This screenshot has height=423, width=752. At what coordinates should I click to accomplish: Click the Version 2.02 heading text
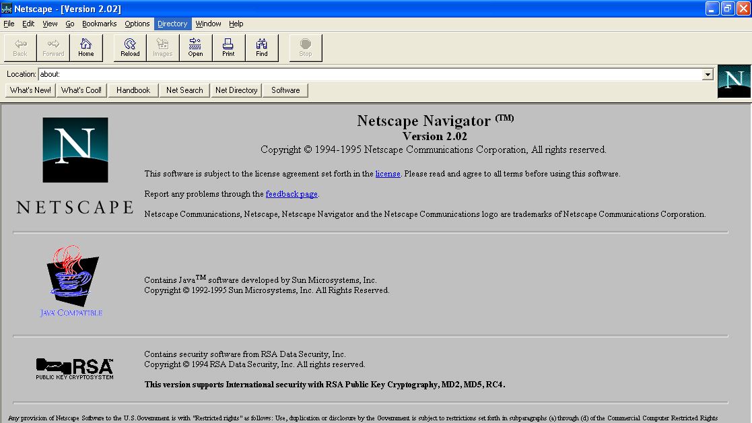[434, 136]
